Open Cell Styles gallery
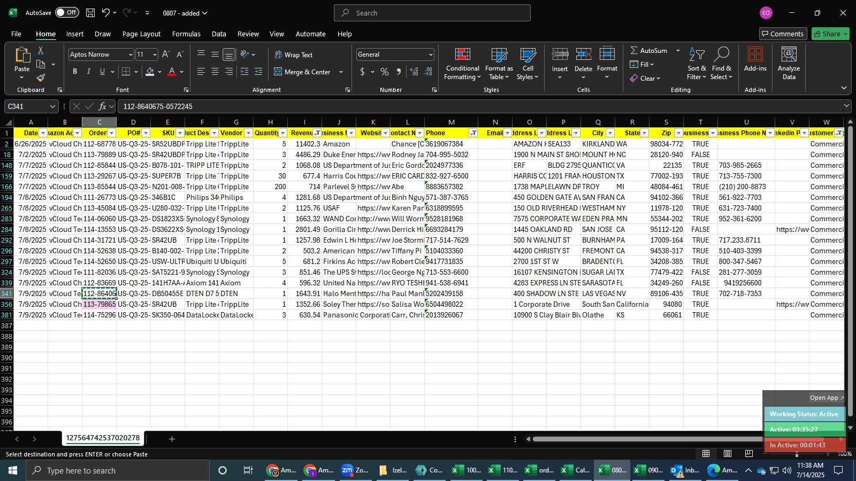The width and height of the screenshot is (856, 481). [528, 64]
